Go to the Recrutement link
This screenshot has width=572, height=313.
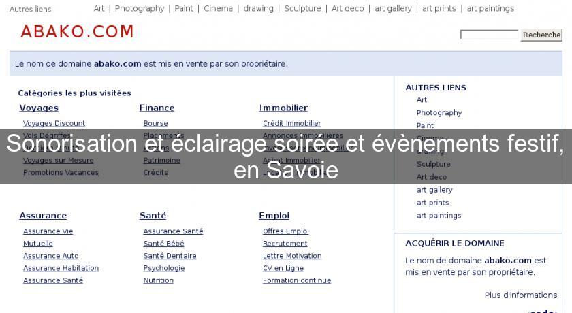click(x=285, y=244)
